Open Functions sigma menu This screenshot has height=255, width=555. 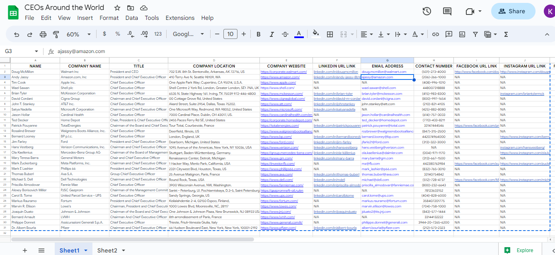pos(506,34)
